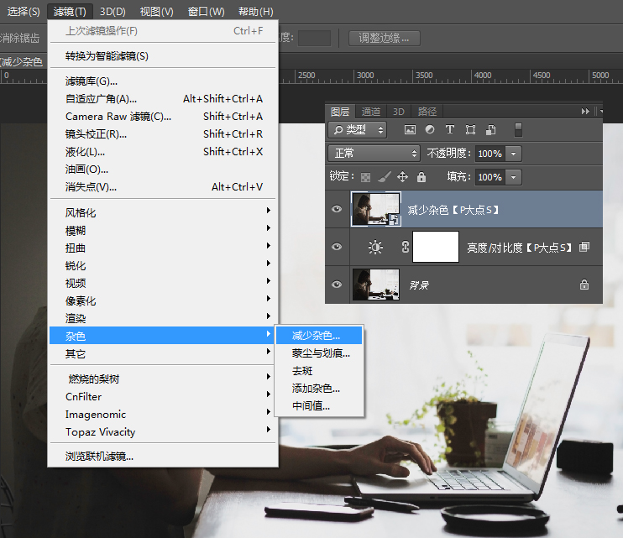
Task: Click the 背景 layer lock icon
Action: click(x=584, y=285)
